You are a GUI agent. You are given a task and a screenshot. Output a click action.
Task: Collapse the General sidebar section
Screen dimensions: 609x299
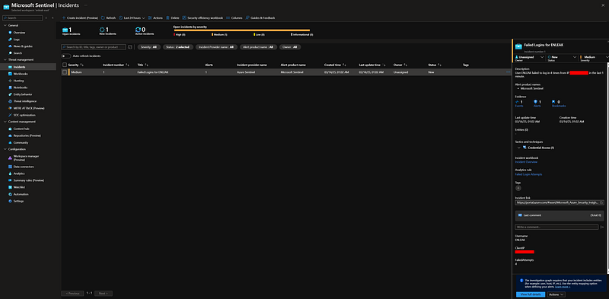tap(5, 25)
